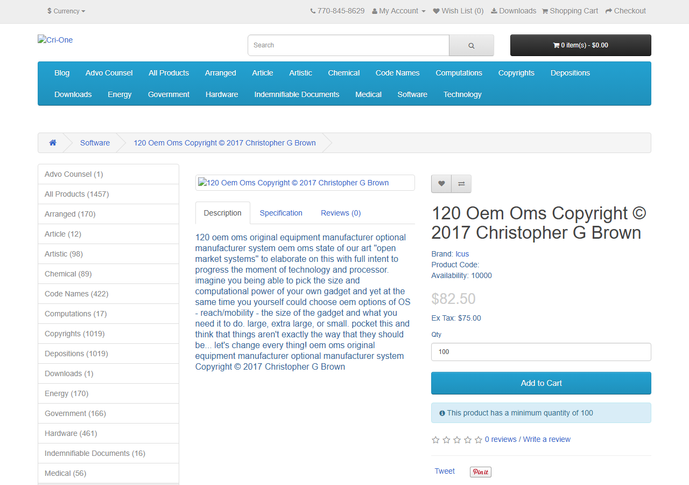
Task: Select Advo Counsel (1) in the sidebar
Action: pos(108,174)
